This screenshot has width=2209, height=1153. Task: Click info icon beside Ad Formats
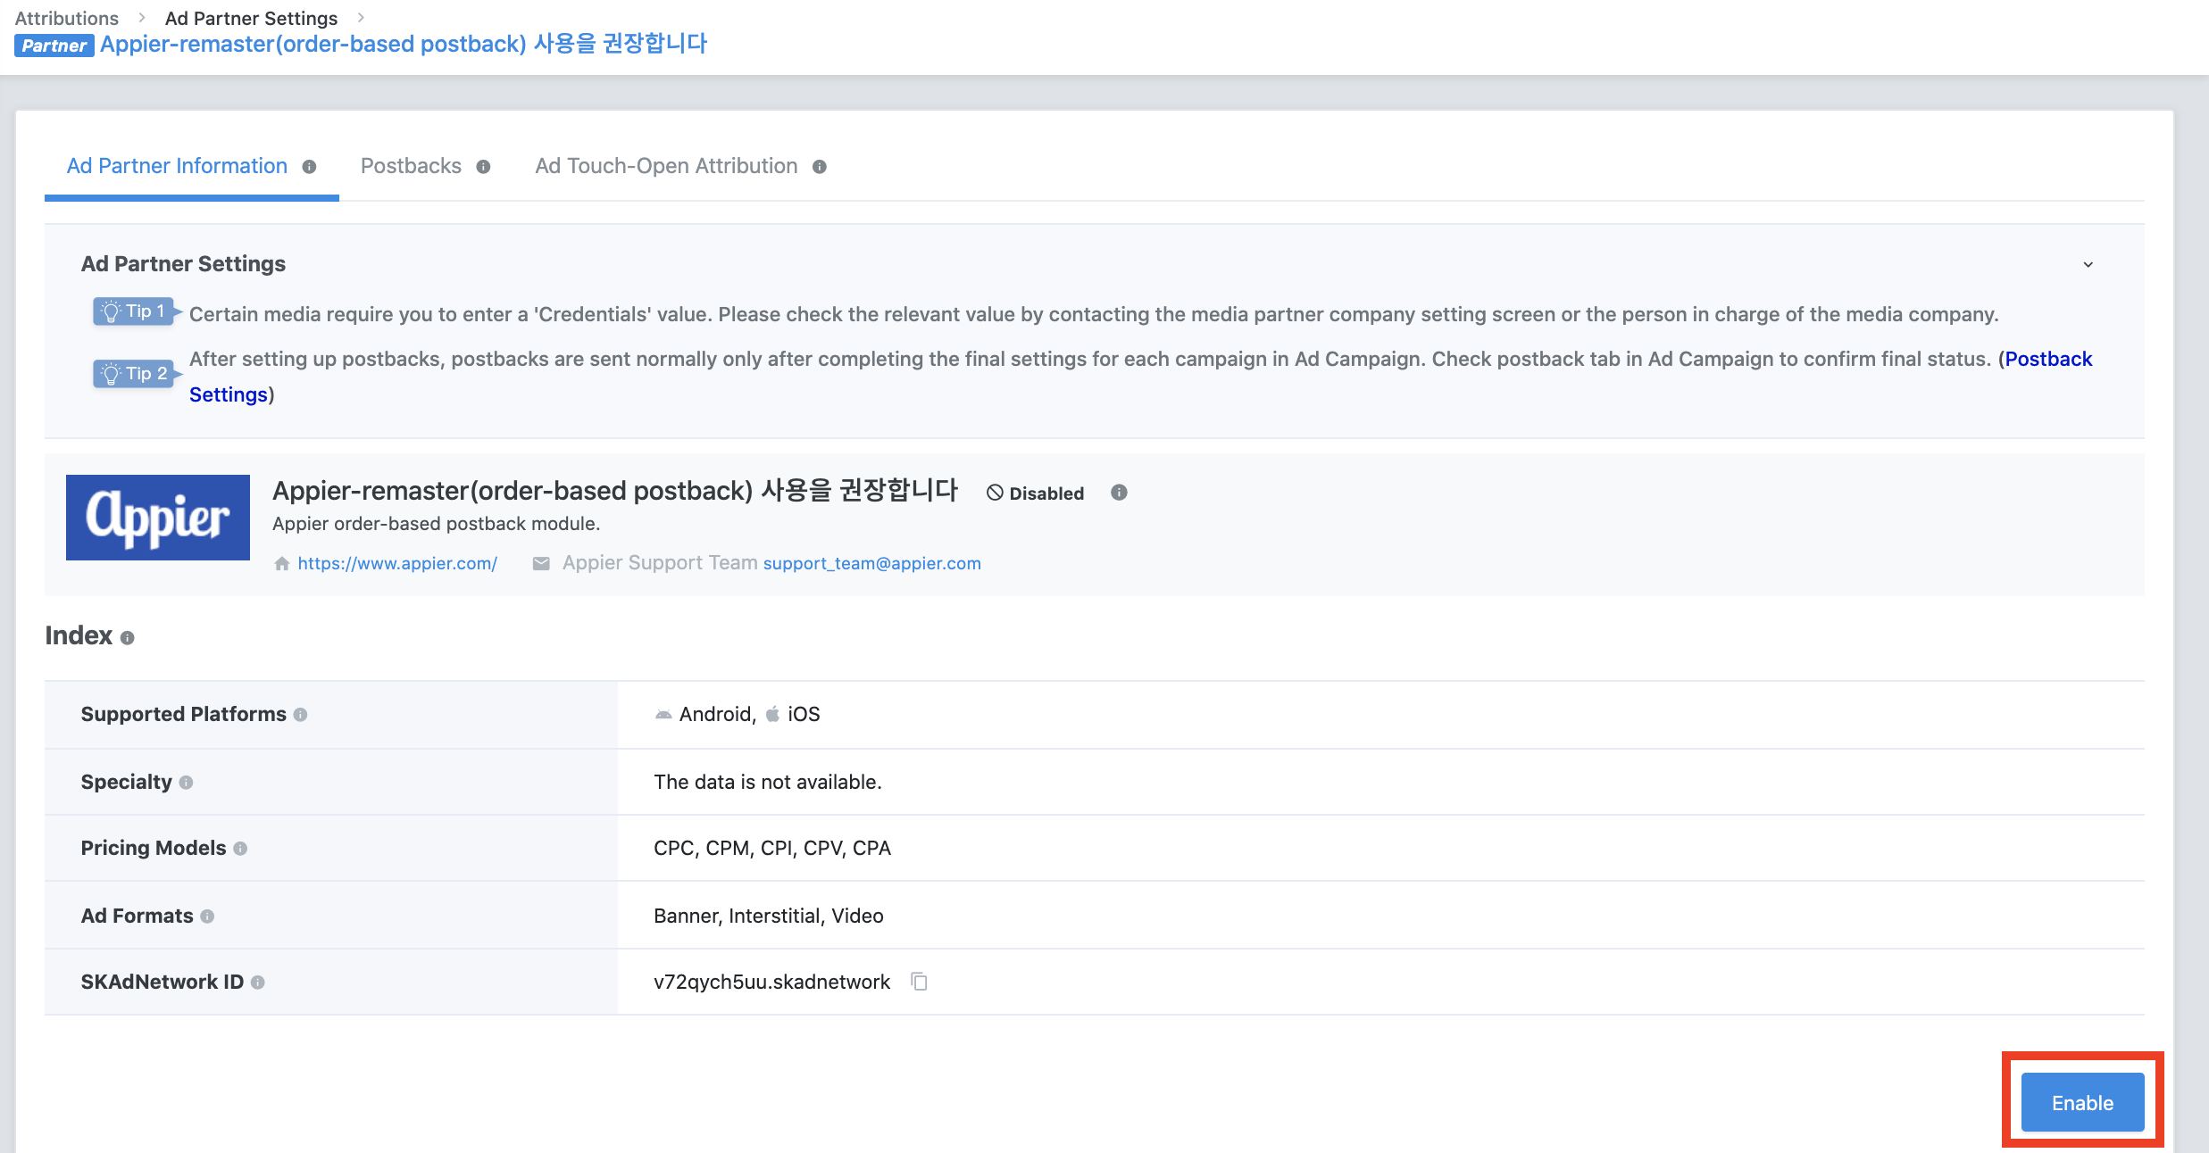(x=207, y=917)
